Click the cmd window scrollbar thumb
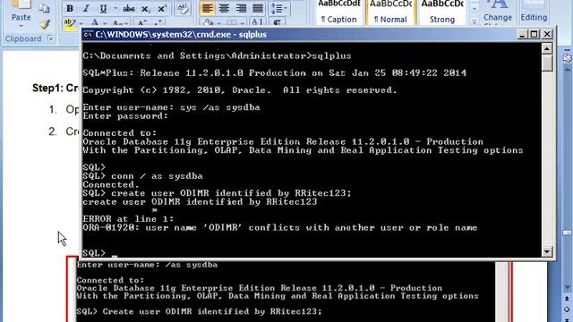This screenshot has height=322, width=573. (547, 63)
